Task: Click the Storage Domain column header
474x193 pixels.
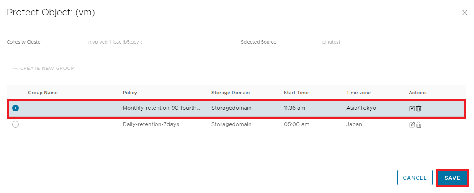Action: point(230,93)
